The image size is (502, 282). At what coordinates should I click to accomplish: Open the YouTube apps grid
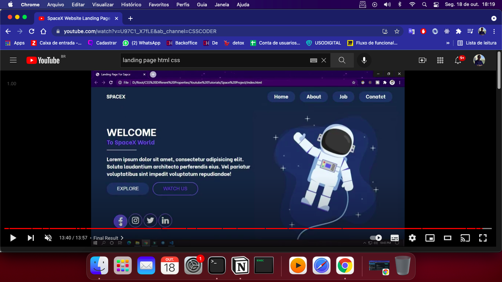coord(440,60)
